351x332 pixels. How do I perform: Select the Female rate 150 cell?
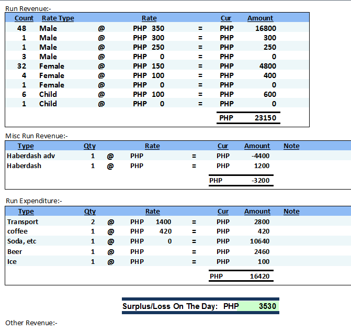tap(156, 66)
